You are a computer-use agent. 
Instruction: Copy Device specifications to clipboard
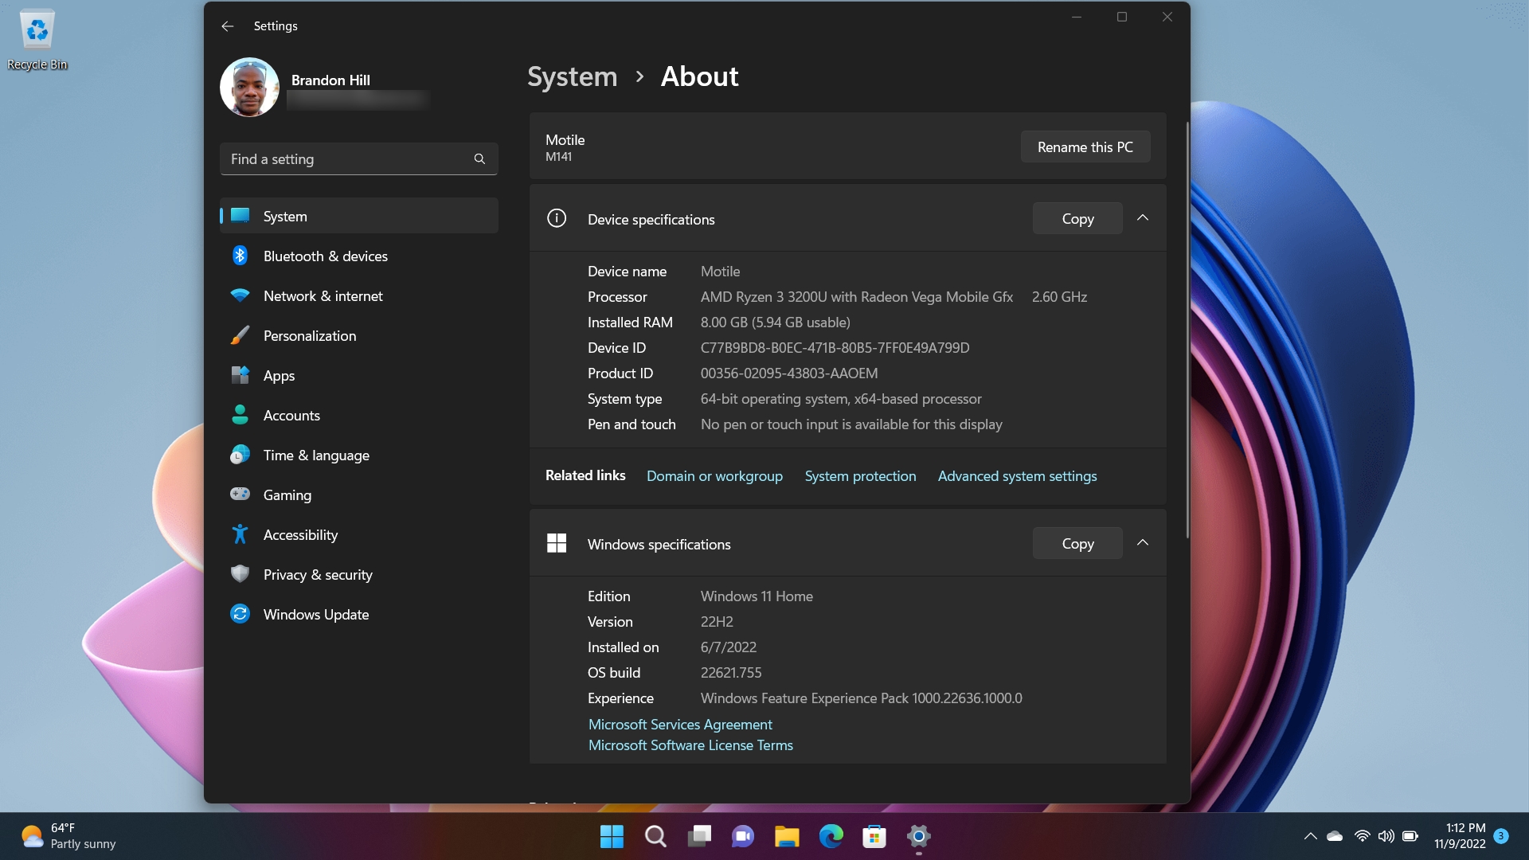1077,218
